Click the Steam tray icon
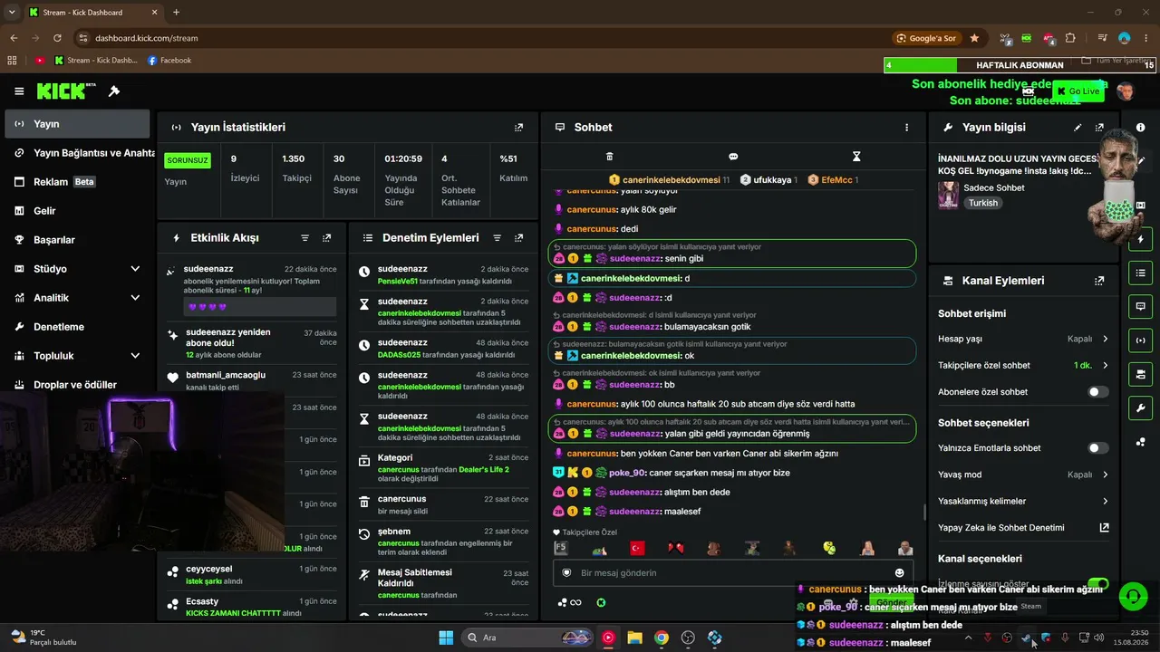Screen dimensions: 1160x652 pyautogui.click(x=1026, y=638)
